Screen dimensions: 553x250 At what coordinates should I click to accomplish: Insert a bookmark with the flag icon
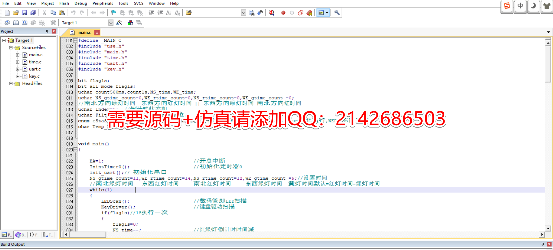click(x=113, y=13)
